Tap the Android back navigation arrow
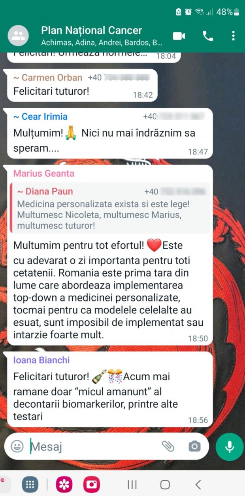This screenshot has height=496, width=245. tap(198, 484)
